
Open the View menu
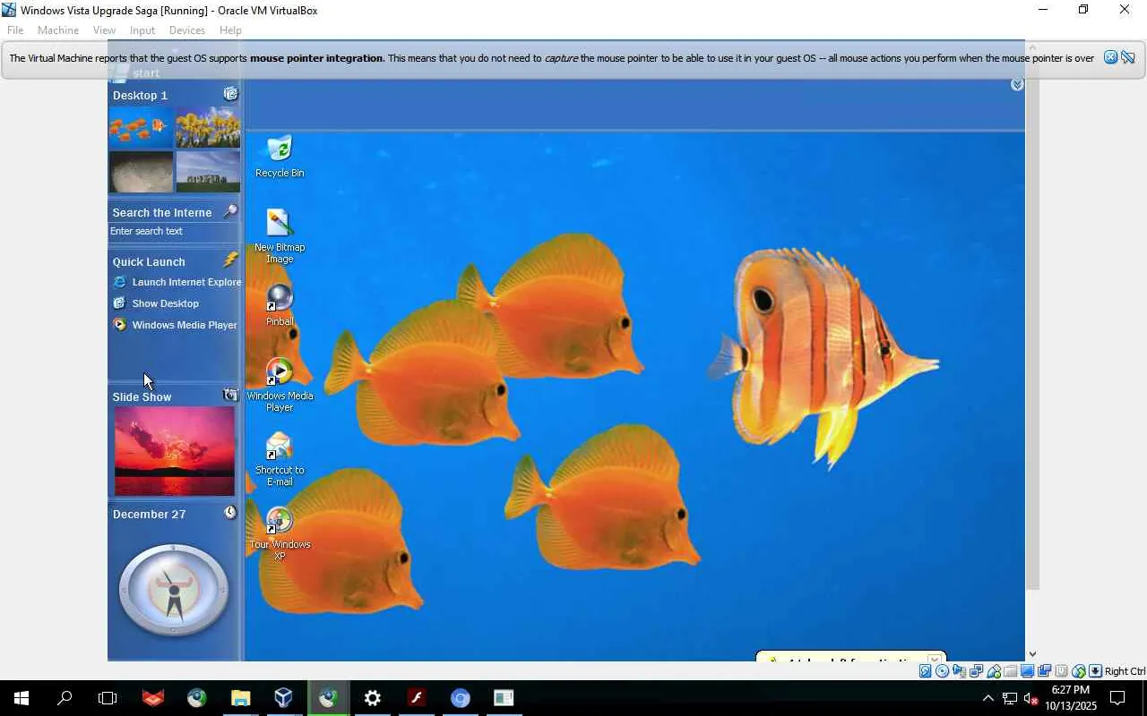coord(104,30)
